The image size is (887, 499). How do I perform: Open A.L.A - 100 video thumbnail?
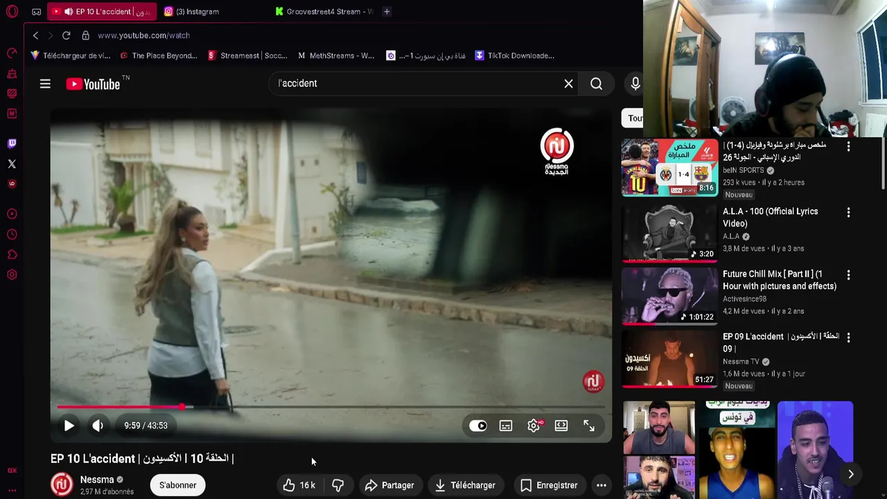click(x=669, y=234)
